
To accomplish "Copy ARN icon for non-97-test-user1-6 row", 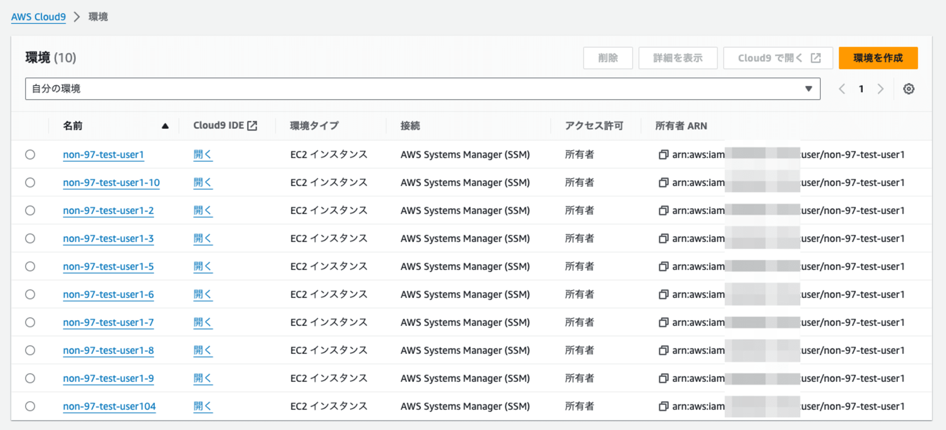I will (664, 294).
